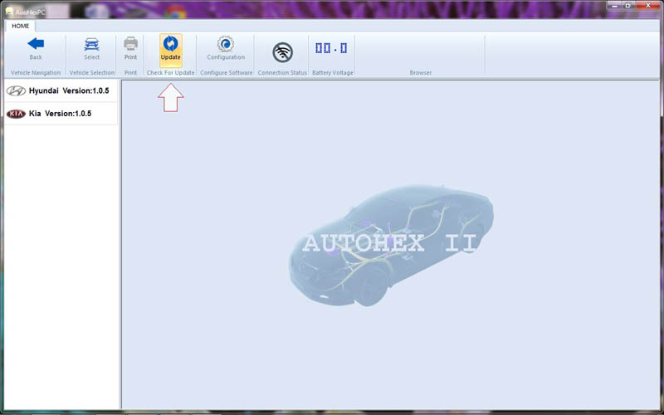Click the Hyundai logo icon
The height and width of the screenshot is (415, 664).
[16, 90]
